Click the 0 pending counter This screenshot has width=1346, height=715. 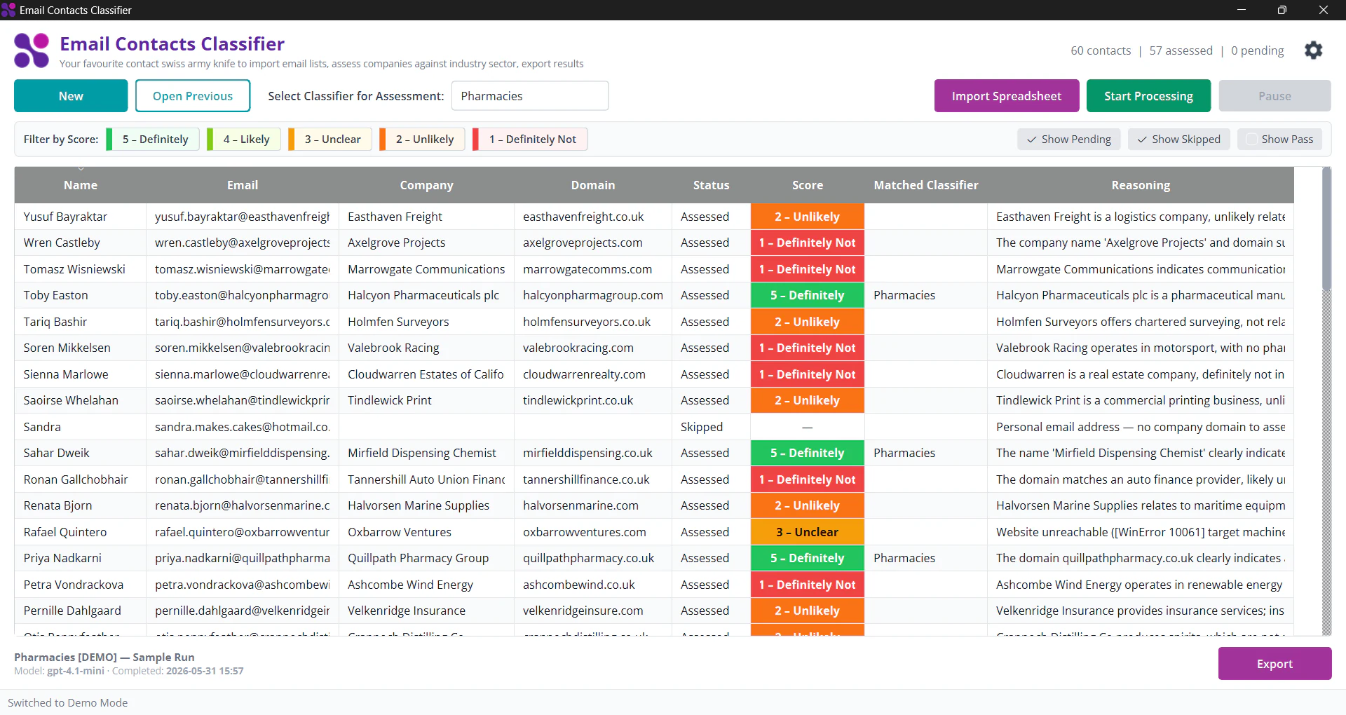(1258, 50)
